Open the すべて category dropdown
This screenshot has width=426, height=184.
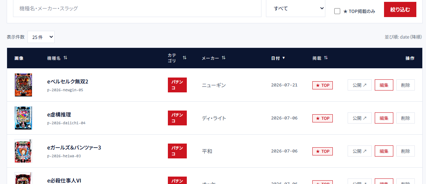(296, 9)
